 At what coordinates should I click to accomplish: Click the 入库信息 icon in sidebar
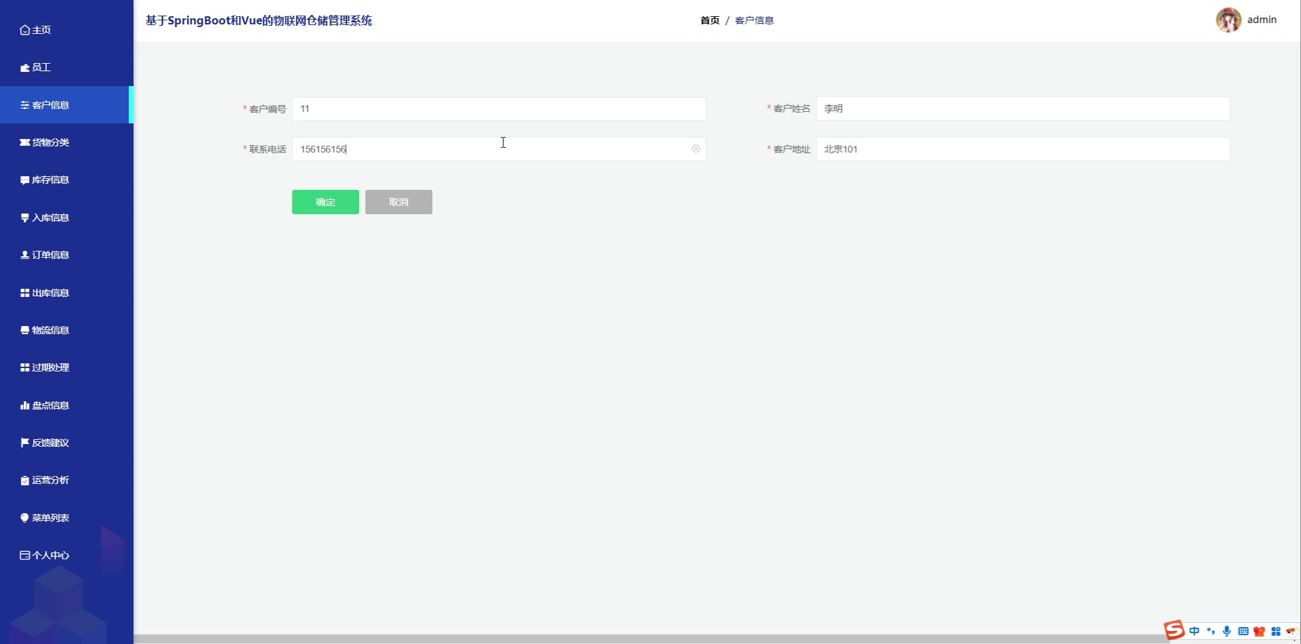tap(25, 218)
